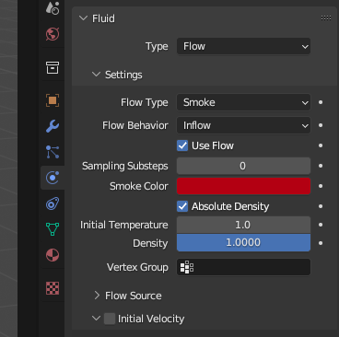339x337 pixels.
Task: Animate Density with its dot
Action: pyautogui.click(x=321, y=243)
